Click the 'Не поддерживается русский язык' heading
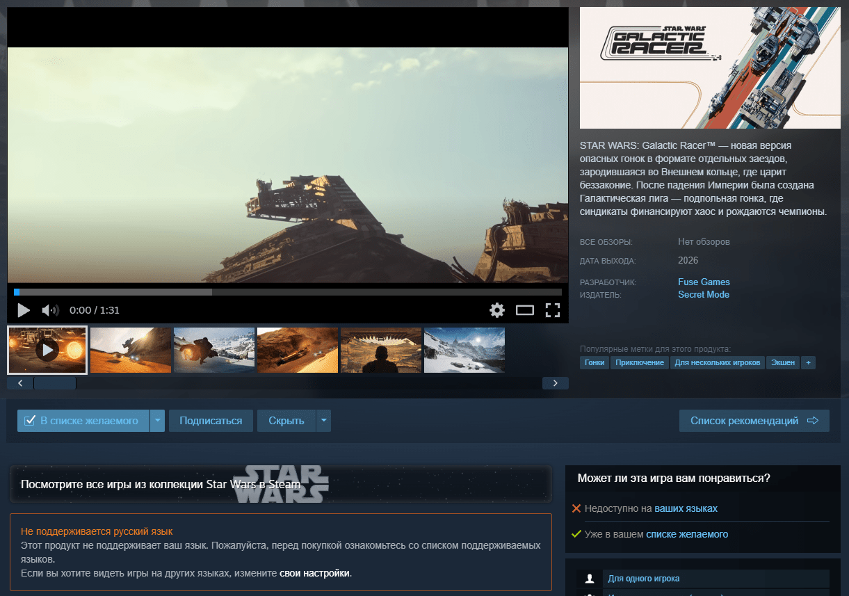 coord(97,531)
